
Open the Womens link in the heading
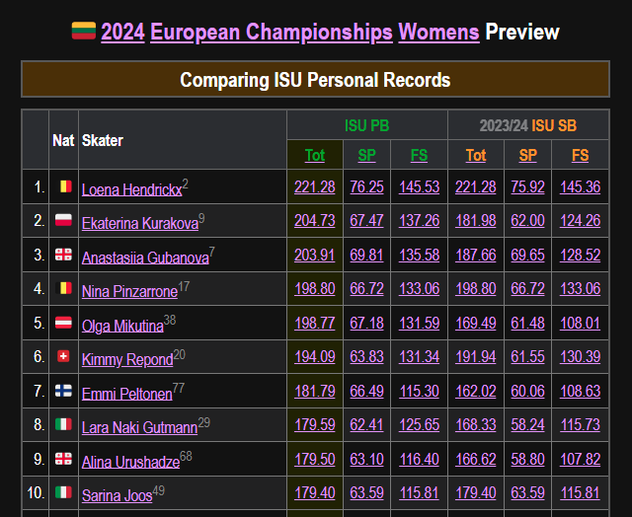438,33
